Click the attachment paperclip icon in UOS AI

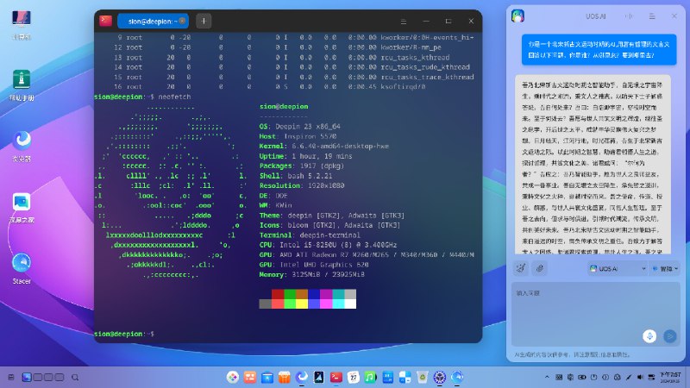(x=540, y=268)
